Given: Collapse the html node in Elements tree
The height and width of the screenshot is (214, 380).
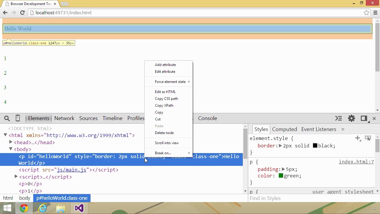Looking at the screenshot, I should [5, 135].
